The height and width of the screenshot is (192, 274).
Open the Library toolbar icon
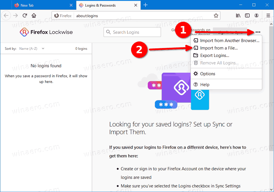click(x=238, y=16)
